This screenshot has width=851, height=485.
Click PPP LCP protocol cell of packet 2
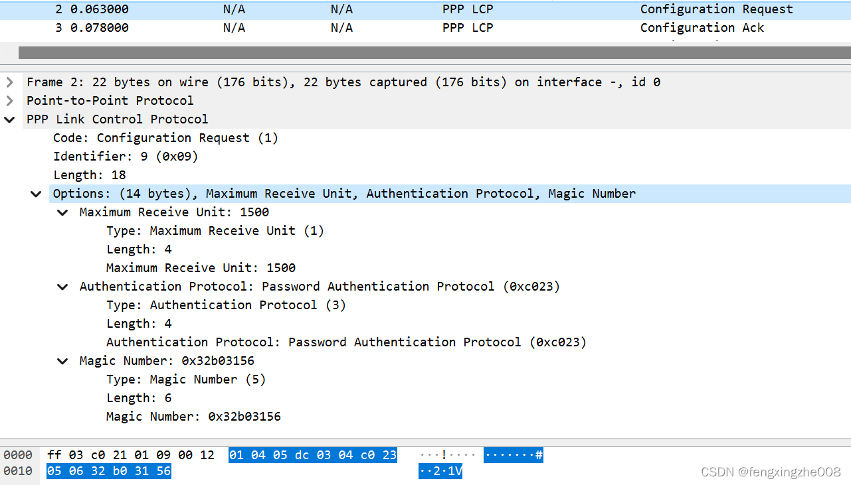(x=468, y=9)
